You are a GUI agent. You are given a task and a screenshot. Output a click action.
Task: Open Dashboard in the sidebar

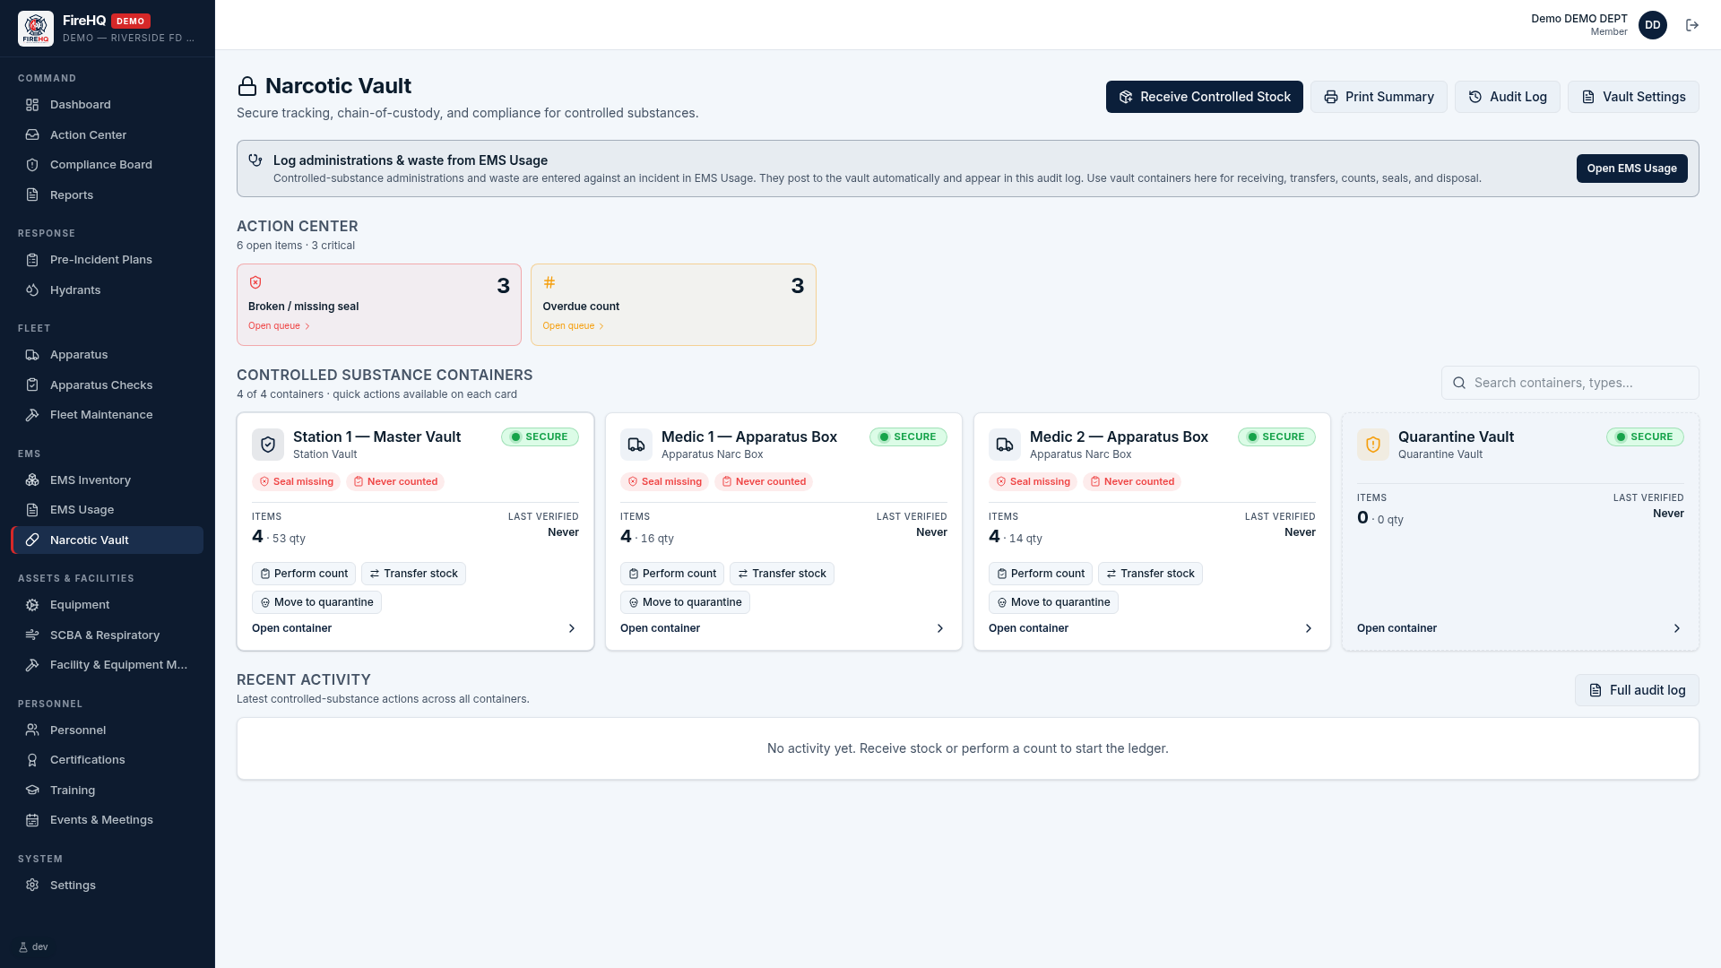[x=108, y=105]
